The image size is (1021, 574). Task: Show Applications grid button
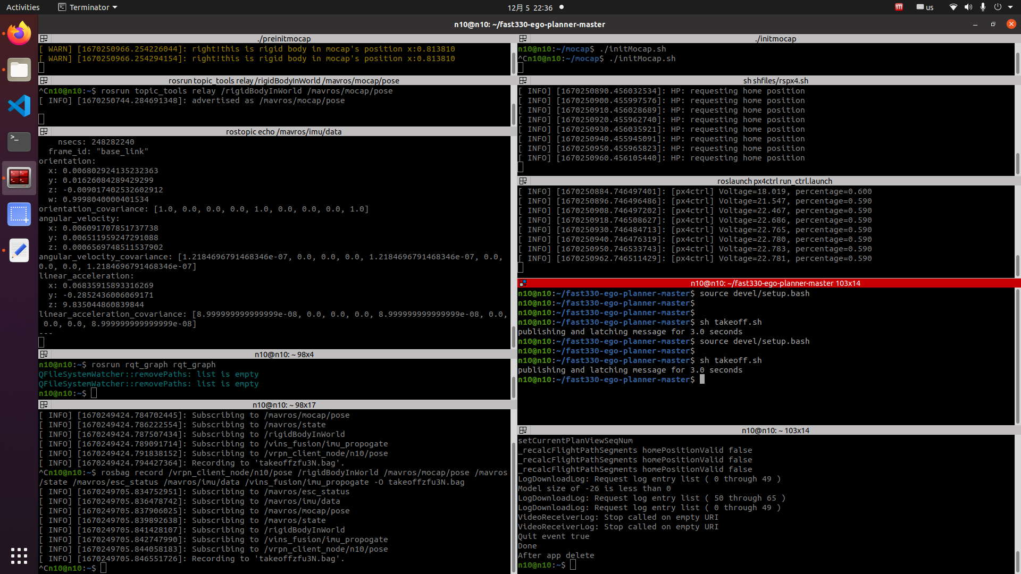[x=19, y=556]
